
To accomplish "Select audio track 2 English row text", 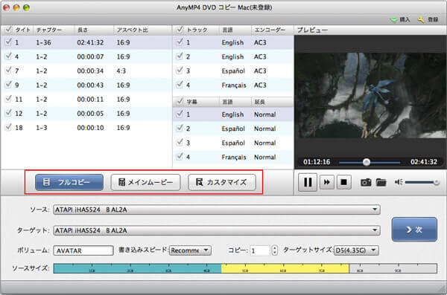I will [x=232, y=56].
